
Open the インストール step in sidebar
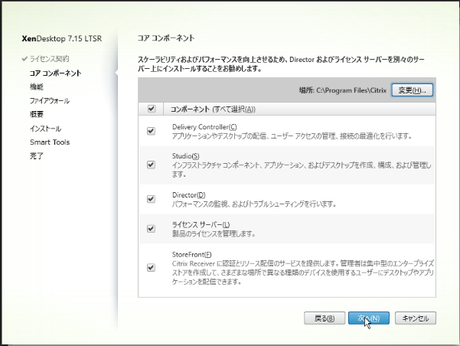pyautogui.click(x=45, y=129)
